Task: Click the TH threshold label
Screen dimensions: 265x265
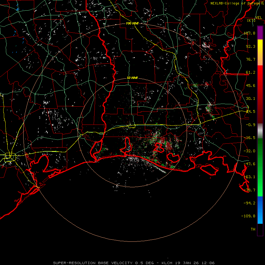Action: click(253, 229)
